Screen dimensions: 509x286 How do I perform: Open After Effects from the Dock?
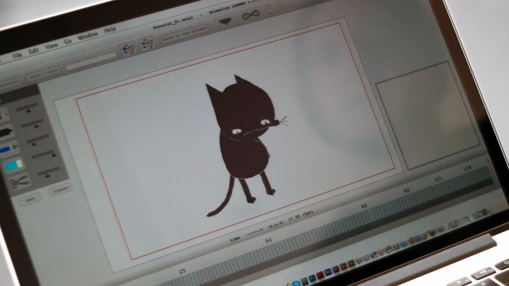pyautogui.click(x=328, y=272)
